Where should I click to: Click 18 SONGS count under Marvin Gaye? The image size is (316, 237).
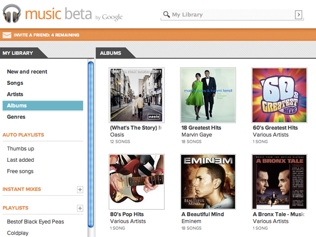(192, 142)
